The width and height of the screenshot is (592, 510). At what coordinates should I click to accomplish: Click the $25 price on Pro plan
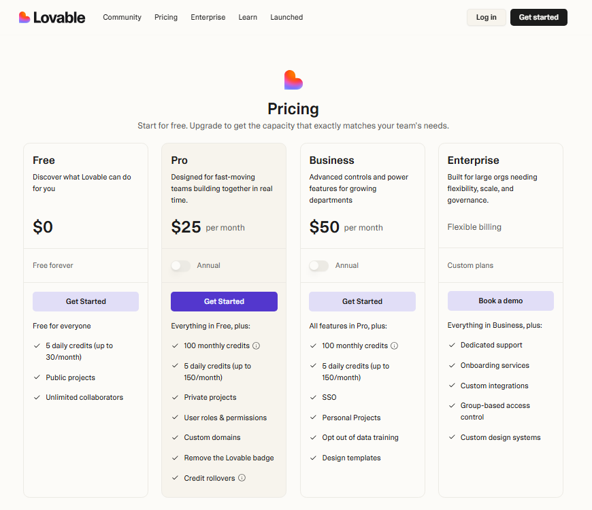click(x=186, y=226)
